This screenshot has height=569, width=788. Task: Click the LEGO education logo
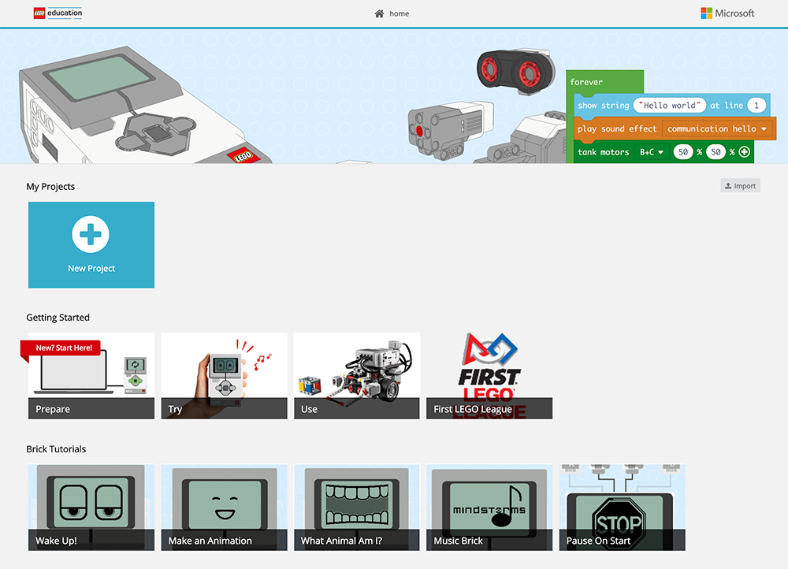pos(58,13)
